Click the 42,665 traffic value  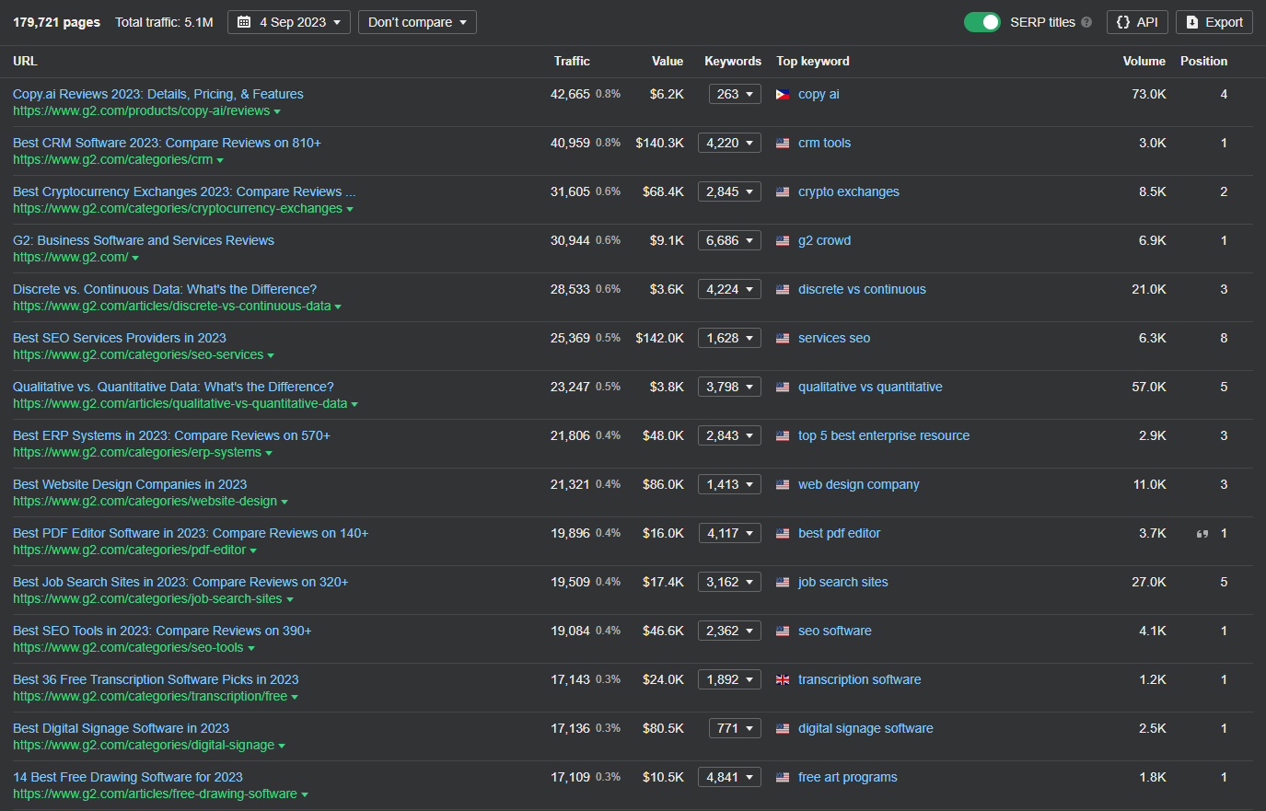(570, 94)
